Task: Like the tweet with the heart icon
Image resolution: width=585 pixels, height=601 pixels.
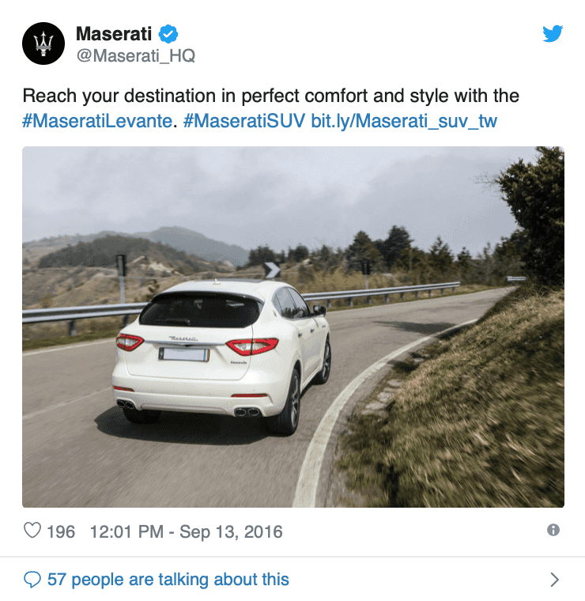Action: coord(32,531)
